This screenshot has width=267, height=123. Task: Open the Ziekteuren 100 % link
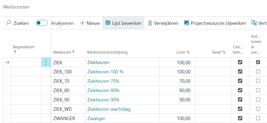pos(105,72)
